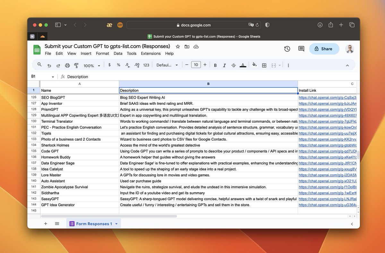Open the View menu
Screen dimensions: 385x253
72,53
